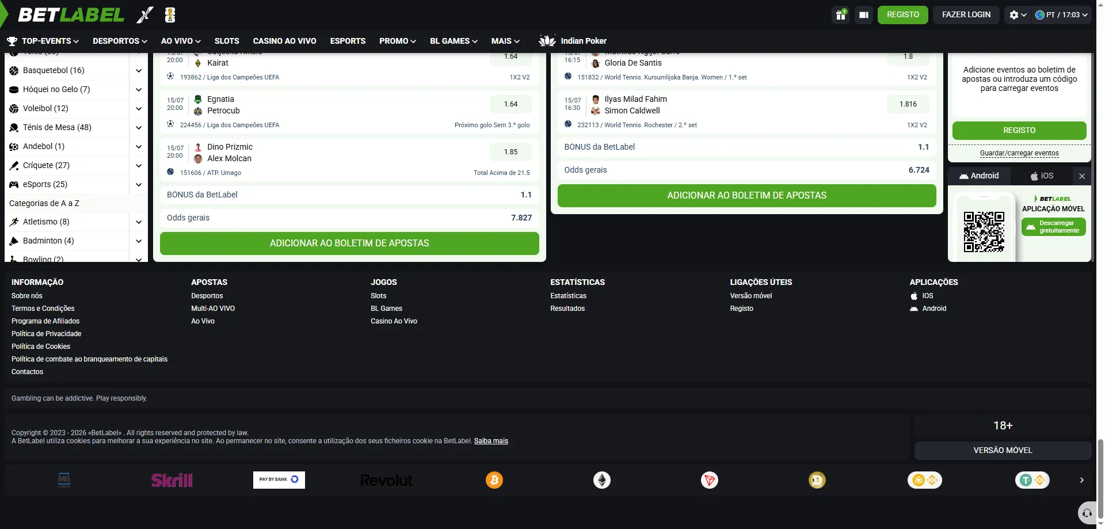Click the BetLabel logo
The image size is (1105, 529).
tap(71, 15)
